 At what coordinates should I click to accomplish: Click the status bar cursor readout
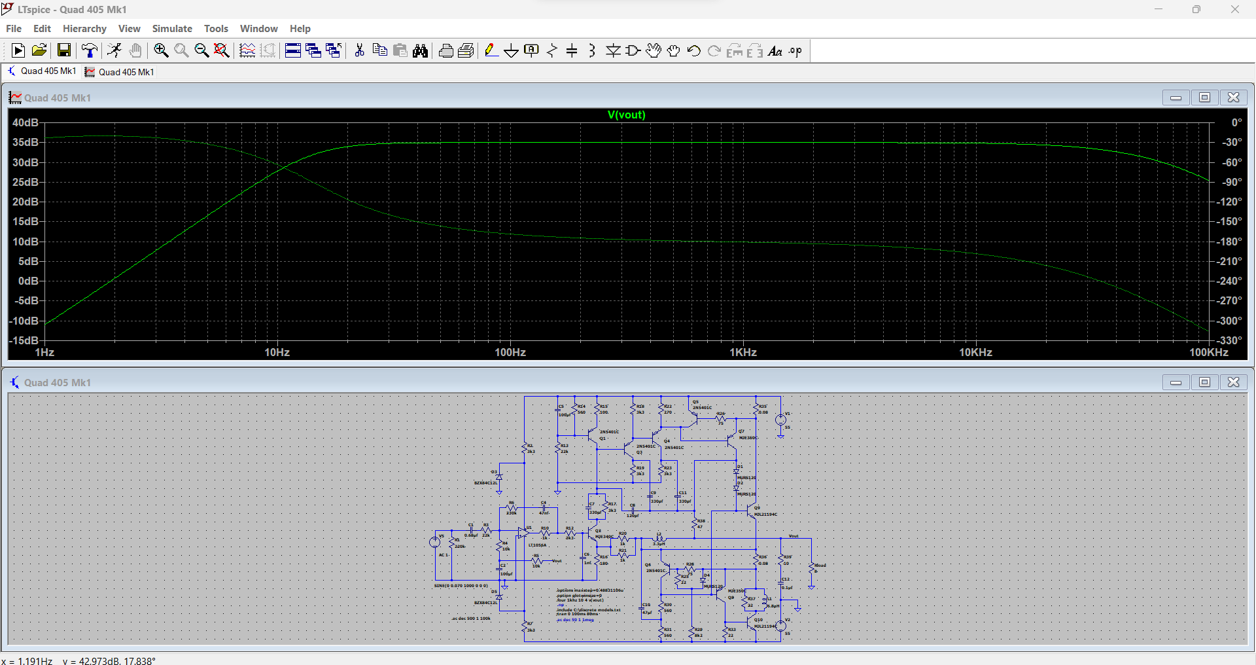tap(78, 660)
